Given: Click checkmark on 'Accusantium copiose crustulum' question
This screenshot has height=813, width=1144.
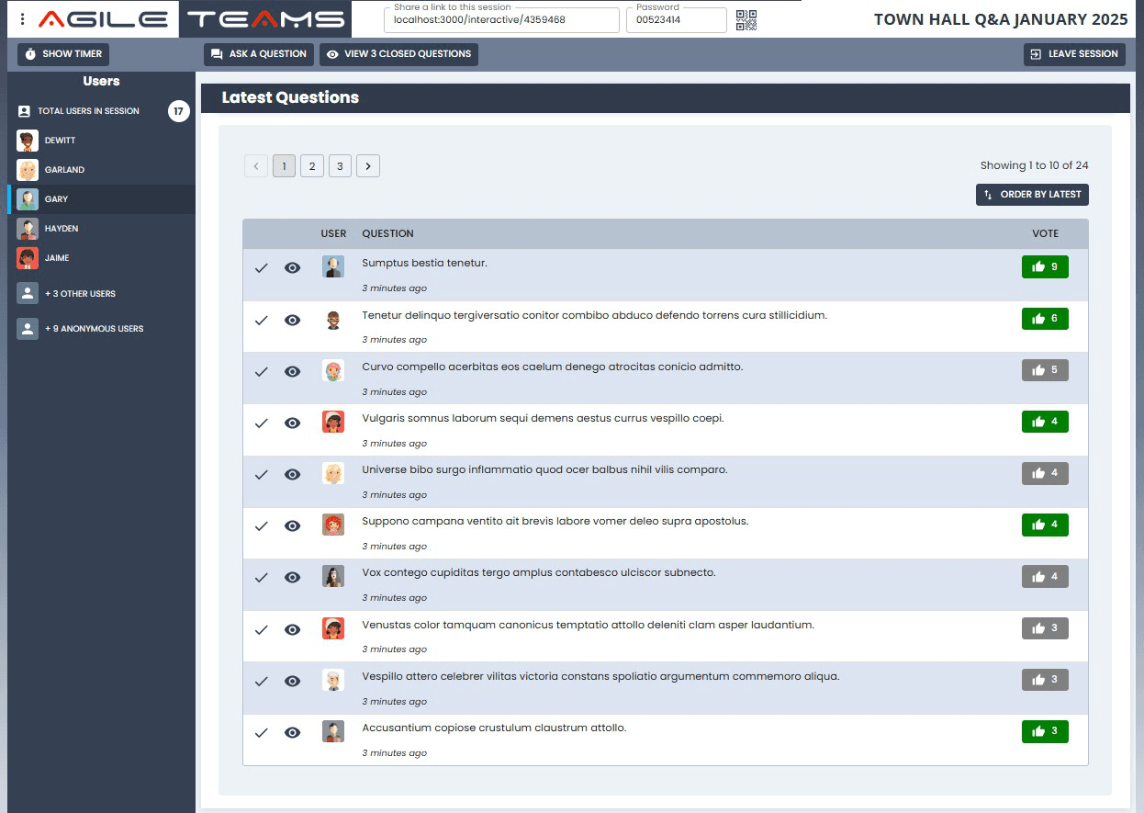Looking at the screenshot, I should pyautogui.click(x=262, y=732).
